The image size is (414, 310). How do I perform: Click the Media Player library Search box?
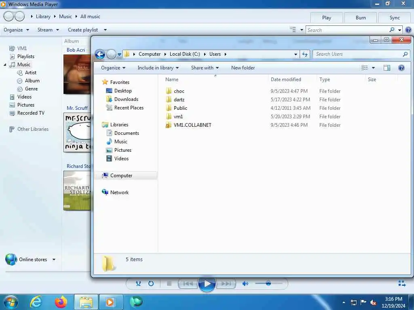point(347,30)
